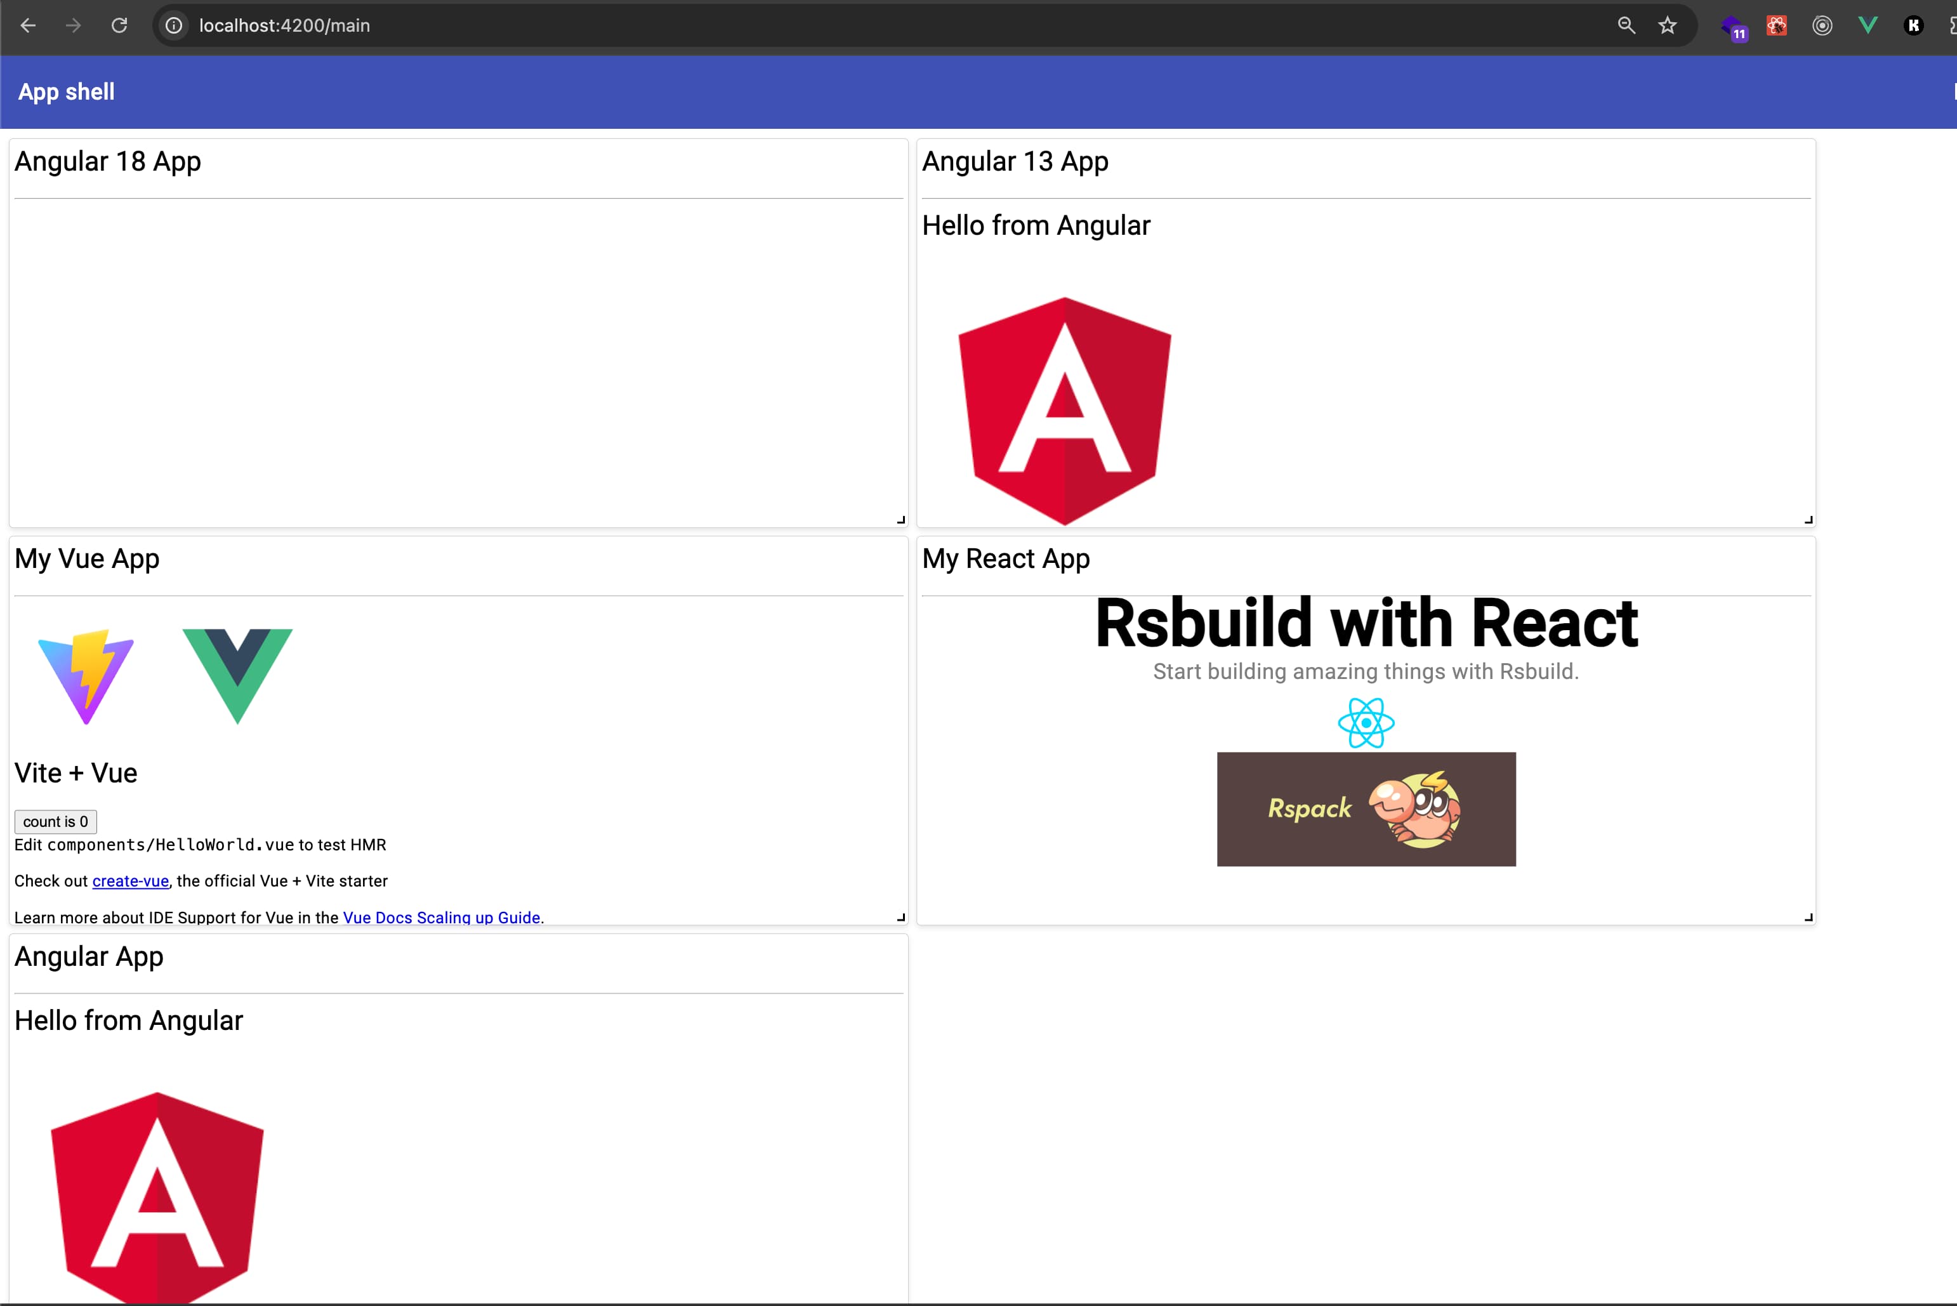Bookmark this page with star icon

[x=1667, y=26]
